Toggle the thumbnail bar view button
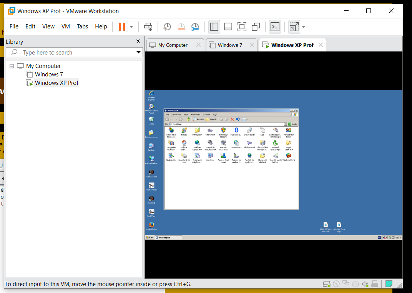The height and width of the screenshot is (293, 412). 228,26
